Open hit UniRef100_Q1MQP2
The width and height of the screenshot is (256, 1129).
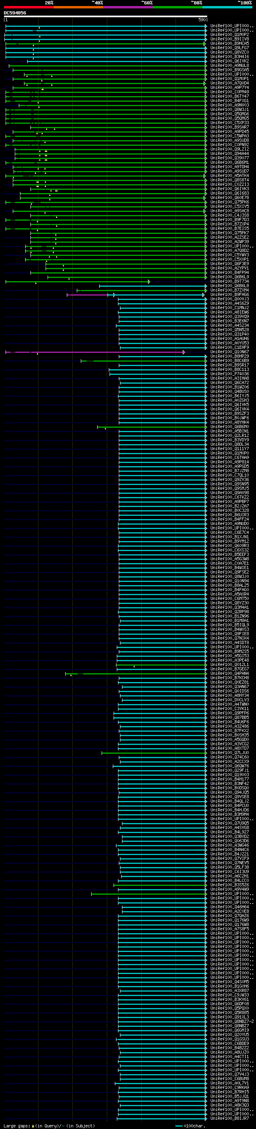click(229, 34)
